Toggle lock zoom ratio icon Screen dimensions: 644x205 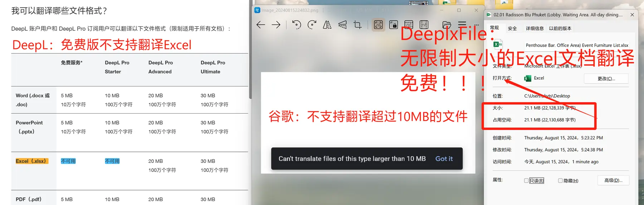[x=394, y=25]
